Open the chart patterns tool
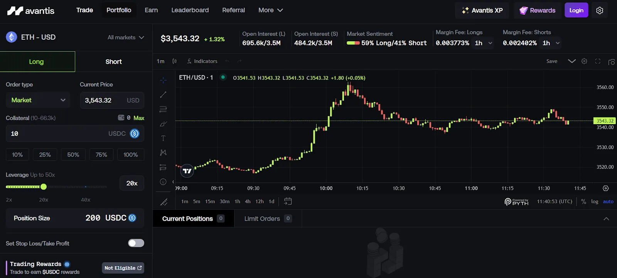 tap(163, 153)
